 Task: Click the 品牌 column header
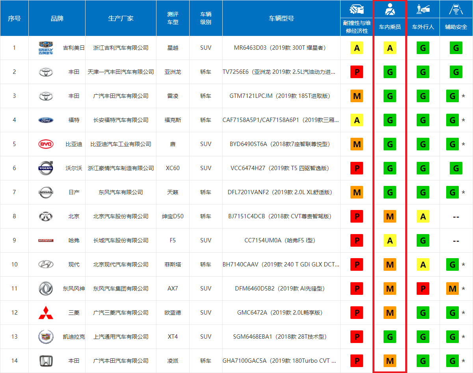point(57,18)
